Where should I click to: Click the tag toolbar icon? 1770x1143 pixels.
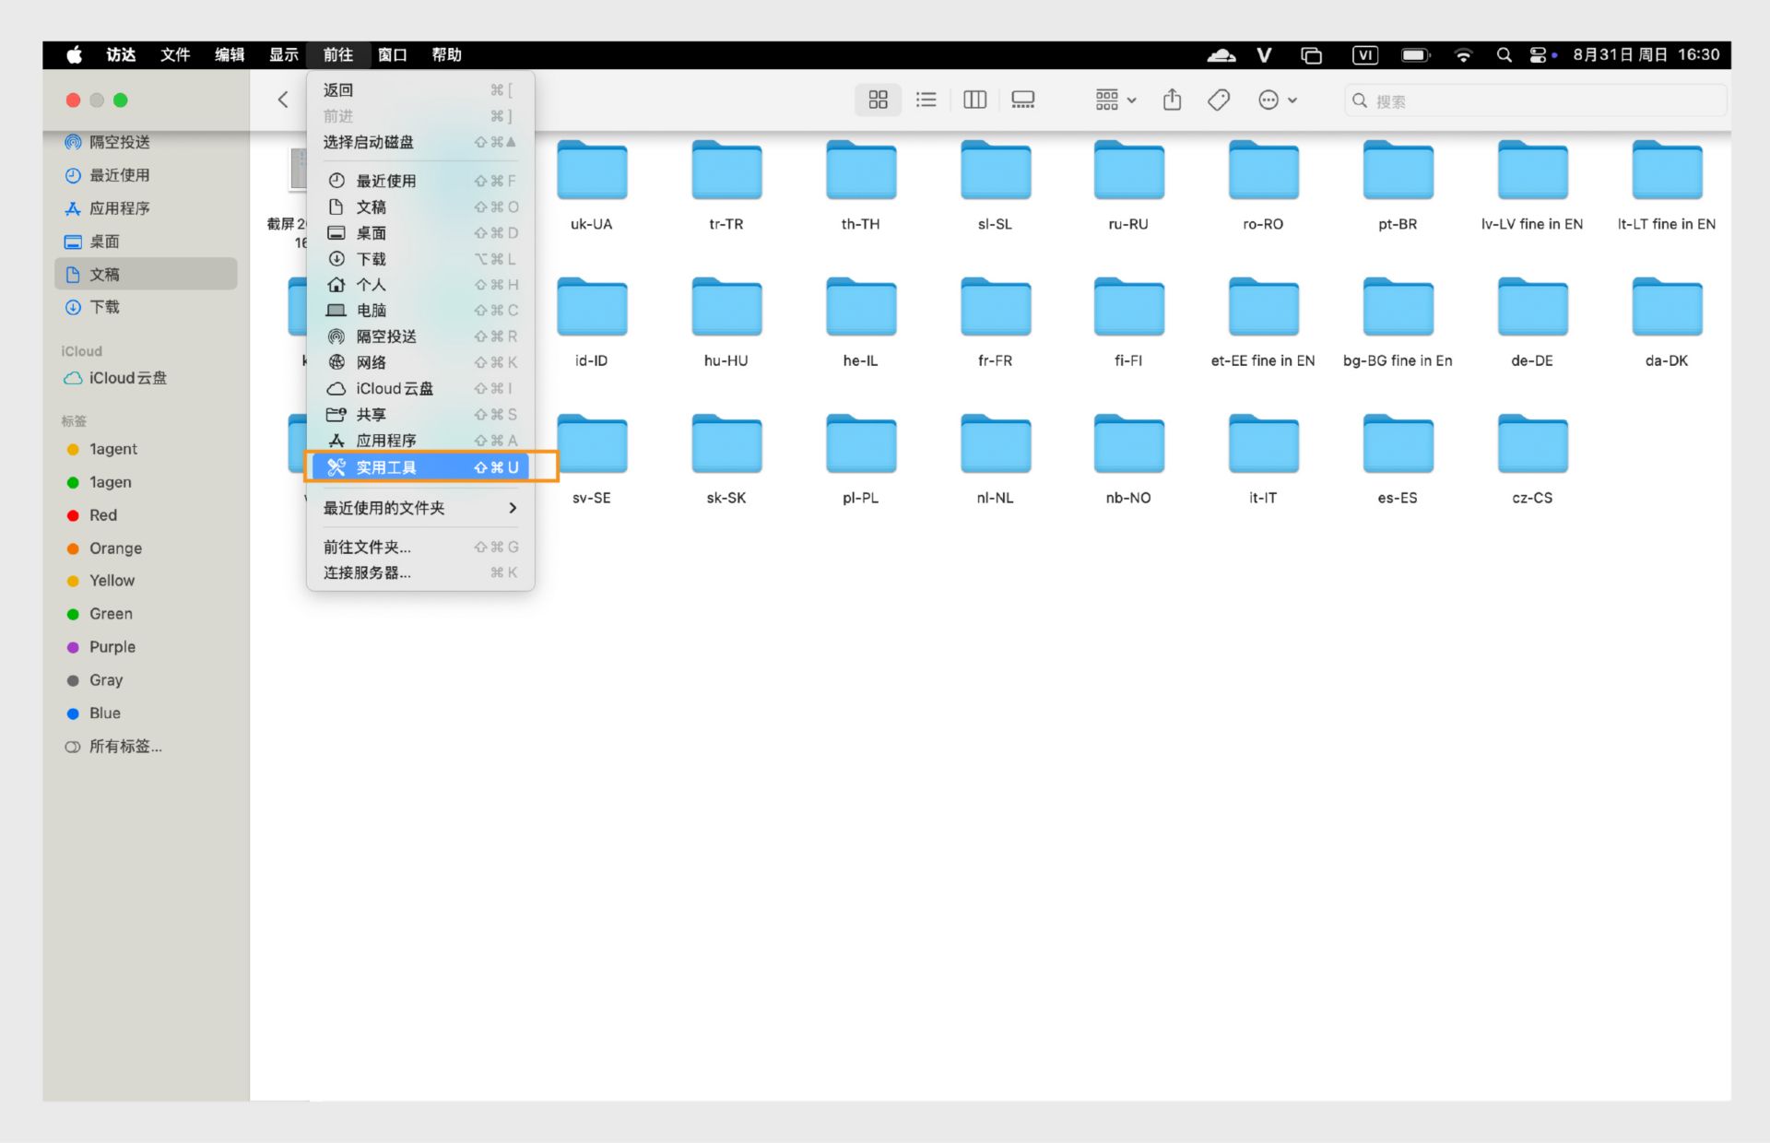(1219, 100)
